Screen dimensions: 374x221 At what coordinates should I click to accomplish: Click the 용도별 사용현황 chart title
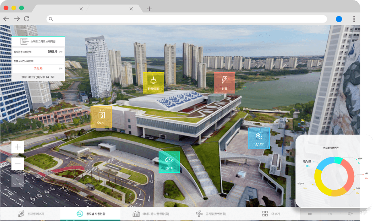(331, 147)
